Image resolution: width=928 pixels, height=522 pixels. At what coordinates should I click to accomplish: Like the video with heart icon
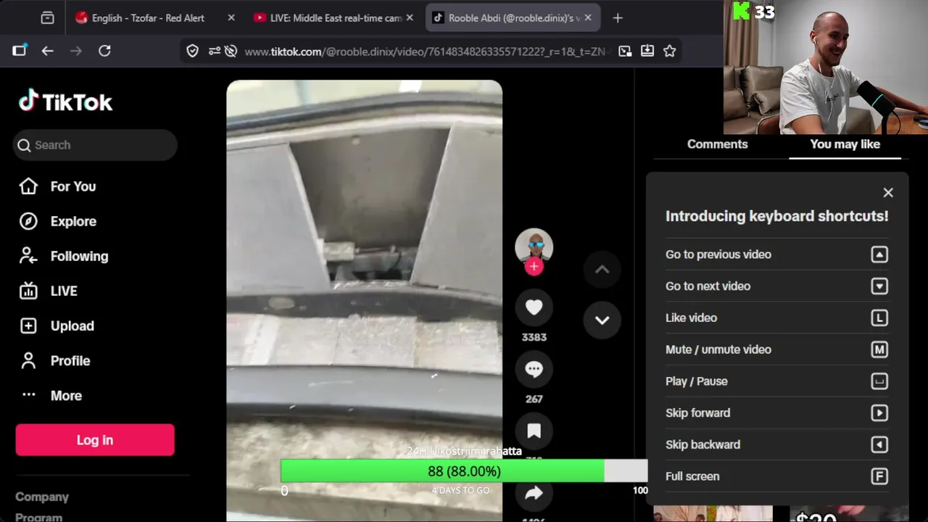tap(534, 307)
